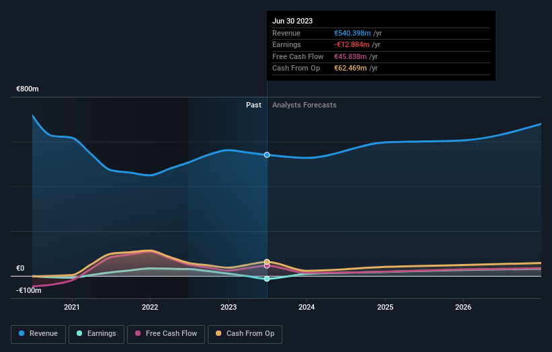Viewport: 552px width, 352px height.
Task: Click the 2022 x-axis label
Action: click(x=150, y=308)
